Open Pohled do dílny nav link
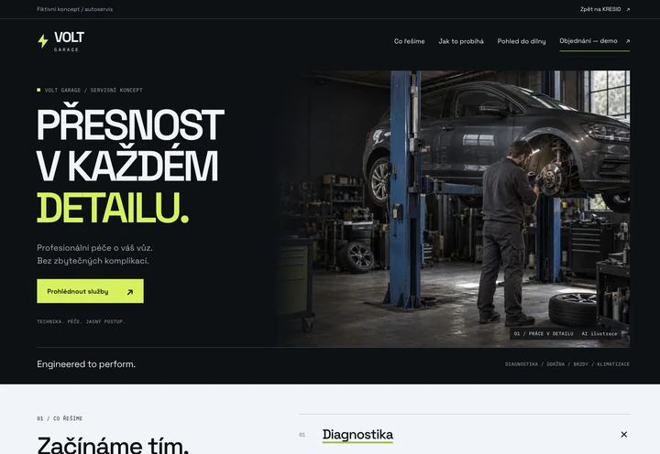Viewport: 660px width, 454px height. click(522, 41)
